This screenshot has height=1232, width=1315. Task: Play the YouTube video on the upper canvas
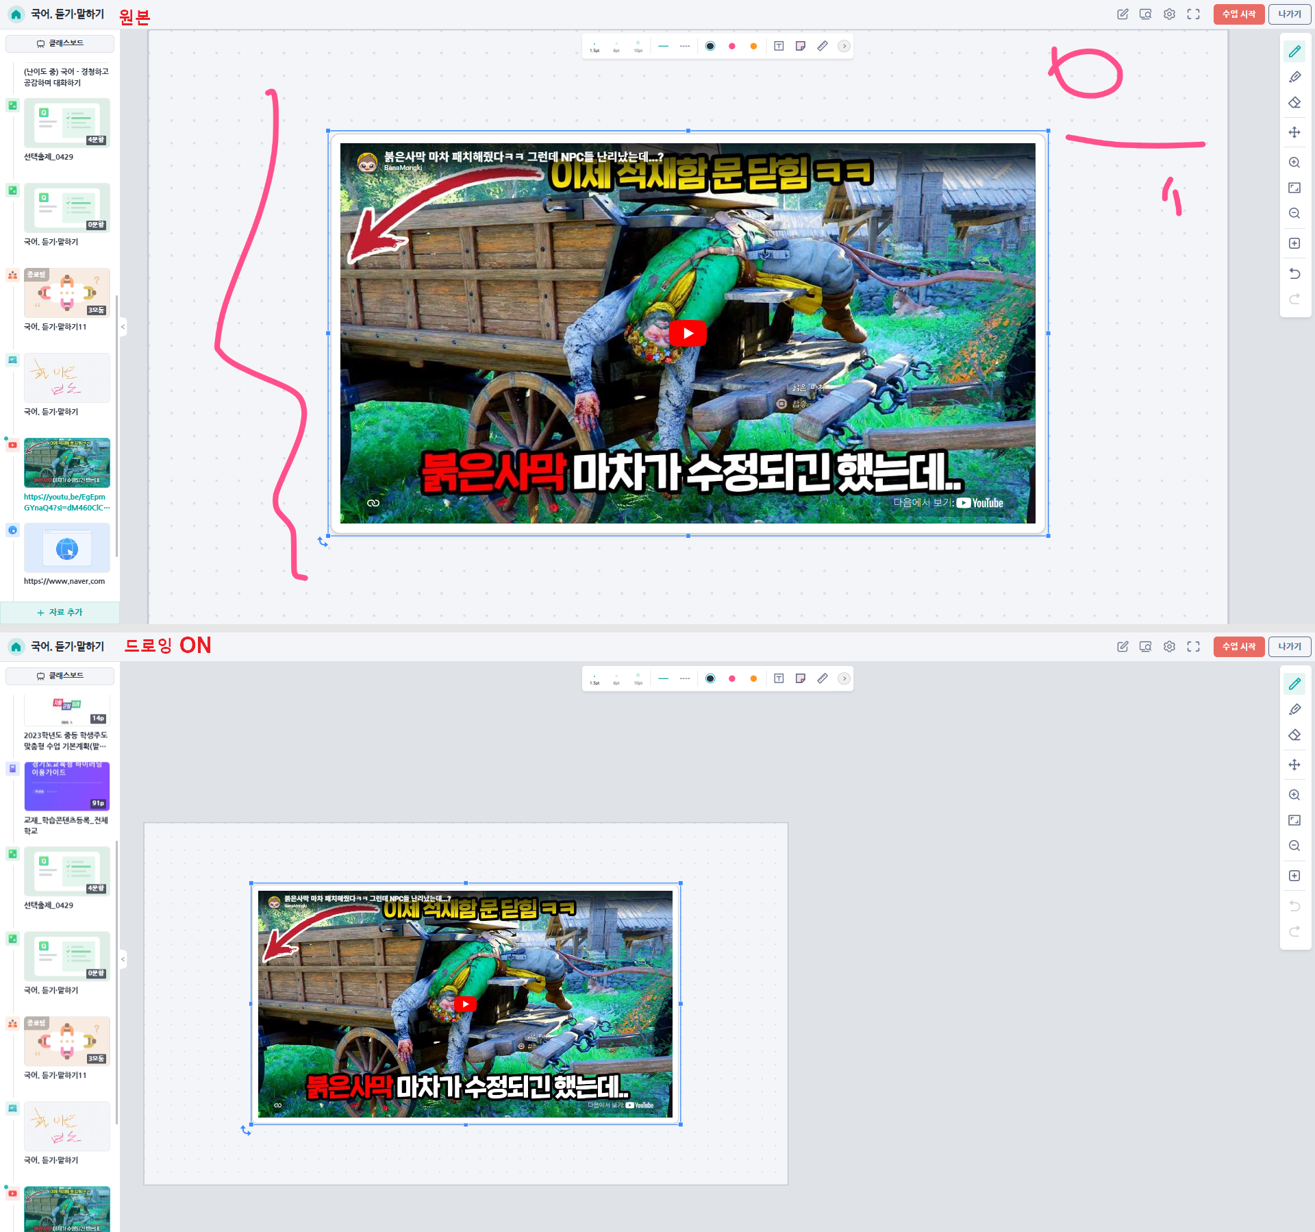pos(688,334)
